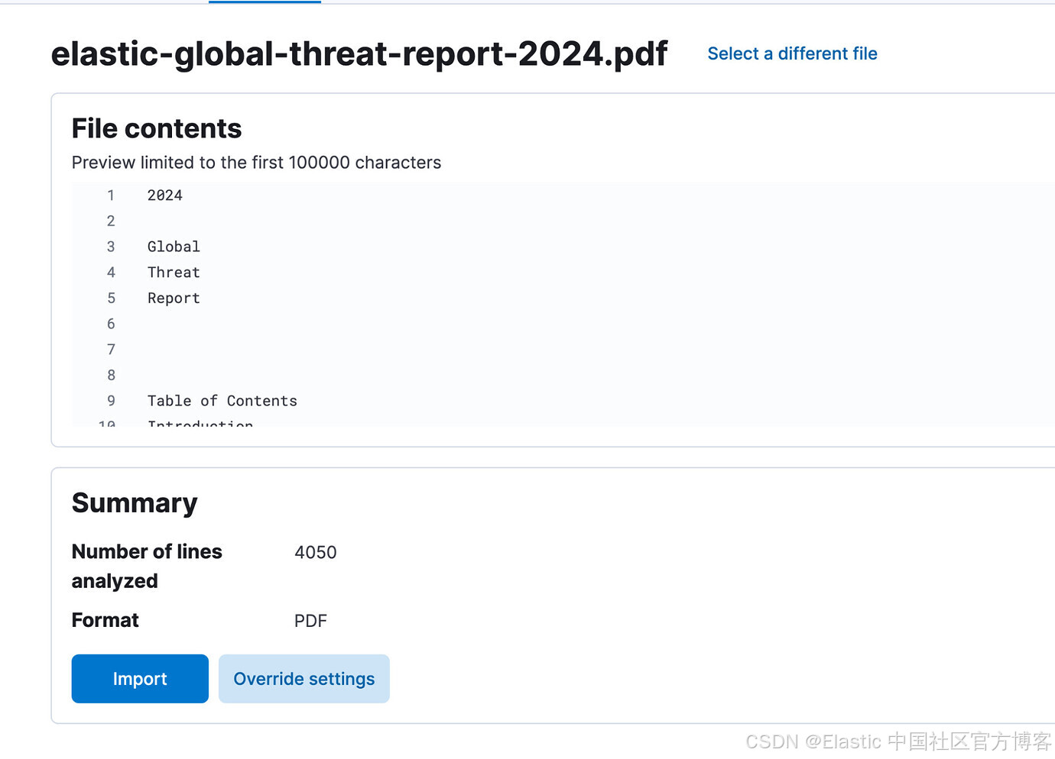The image size is (1055, 759).
Task: Select preview line 'Table of Contents'
Action: [x=222, y=401]
